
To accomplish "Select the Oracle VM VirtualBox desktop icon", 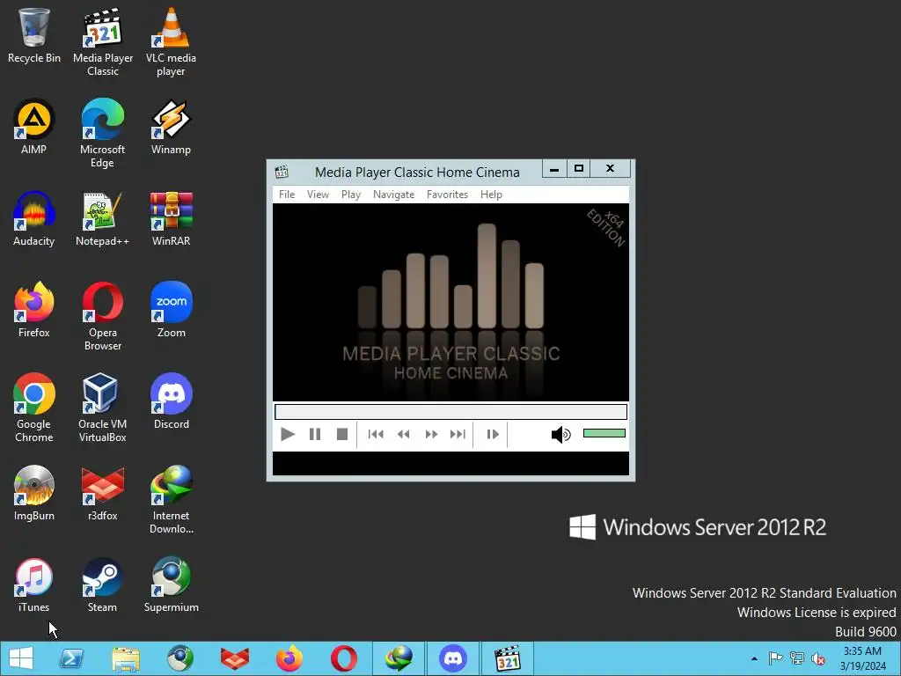I will pos(102,408).
